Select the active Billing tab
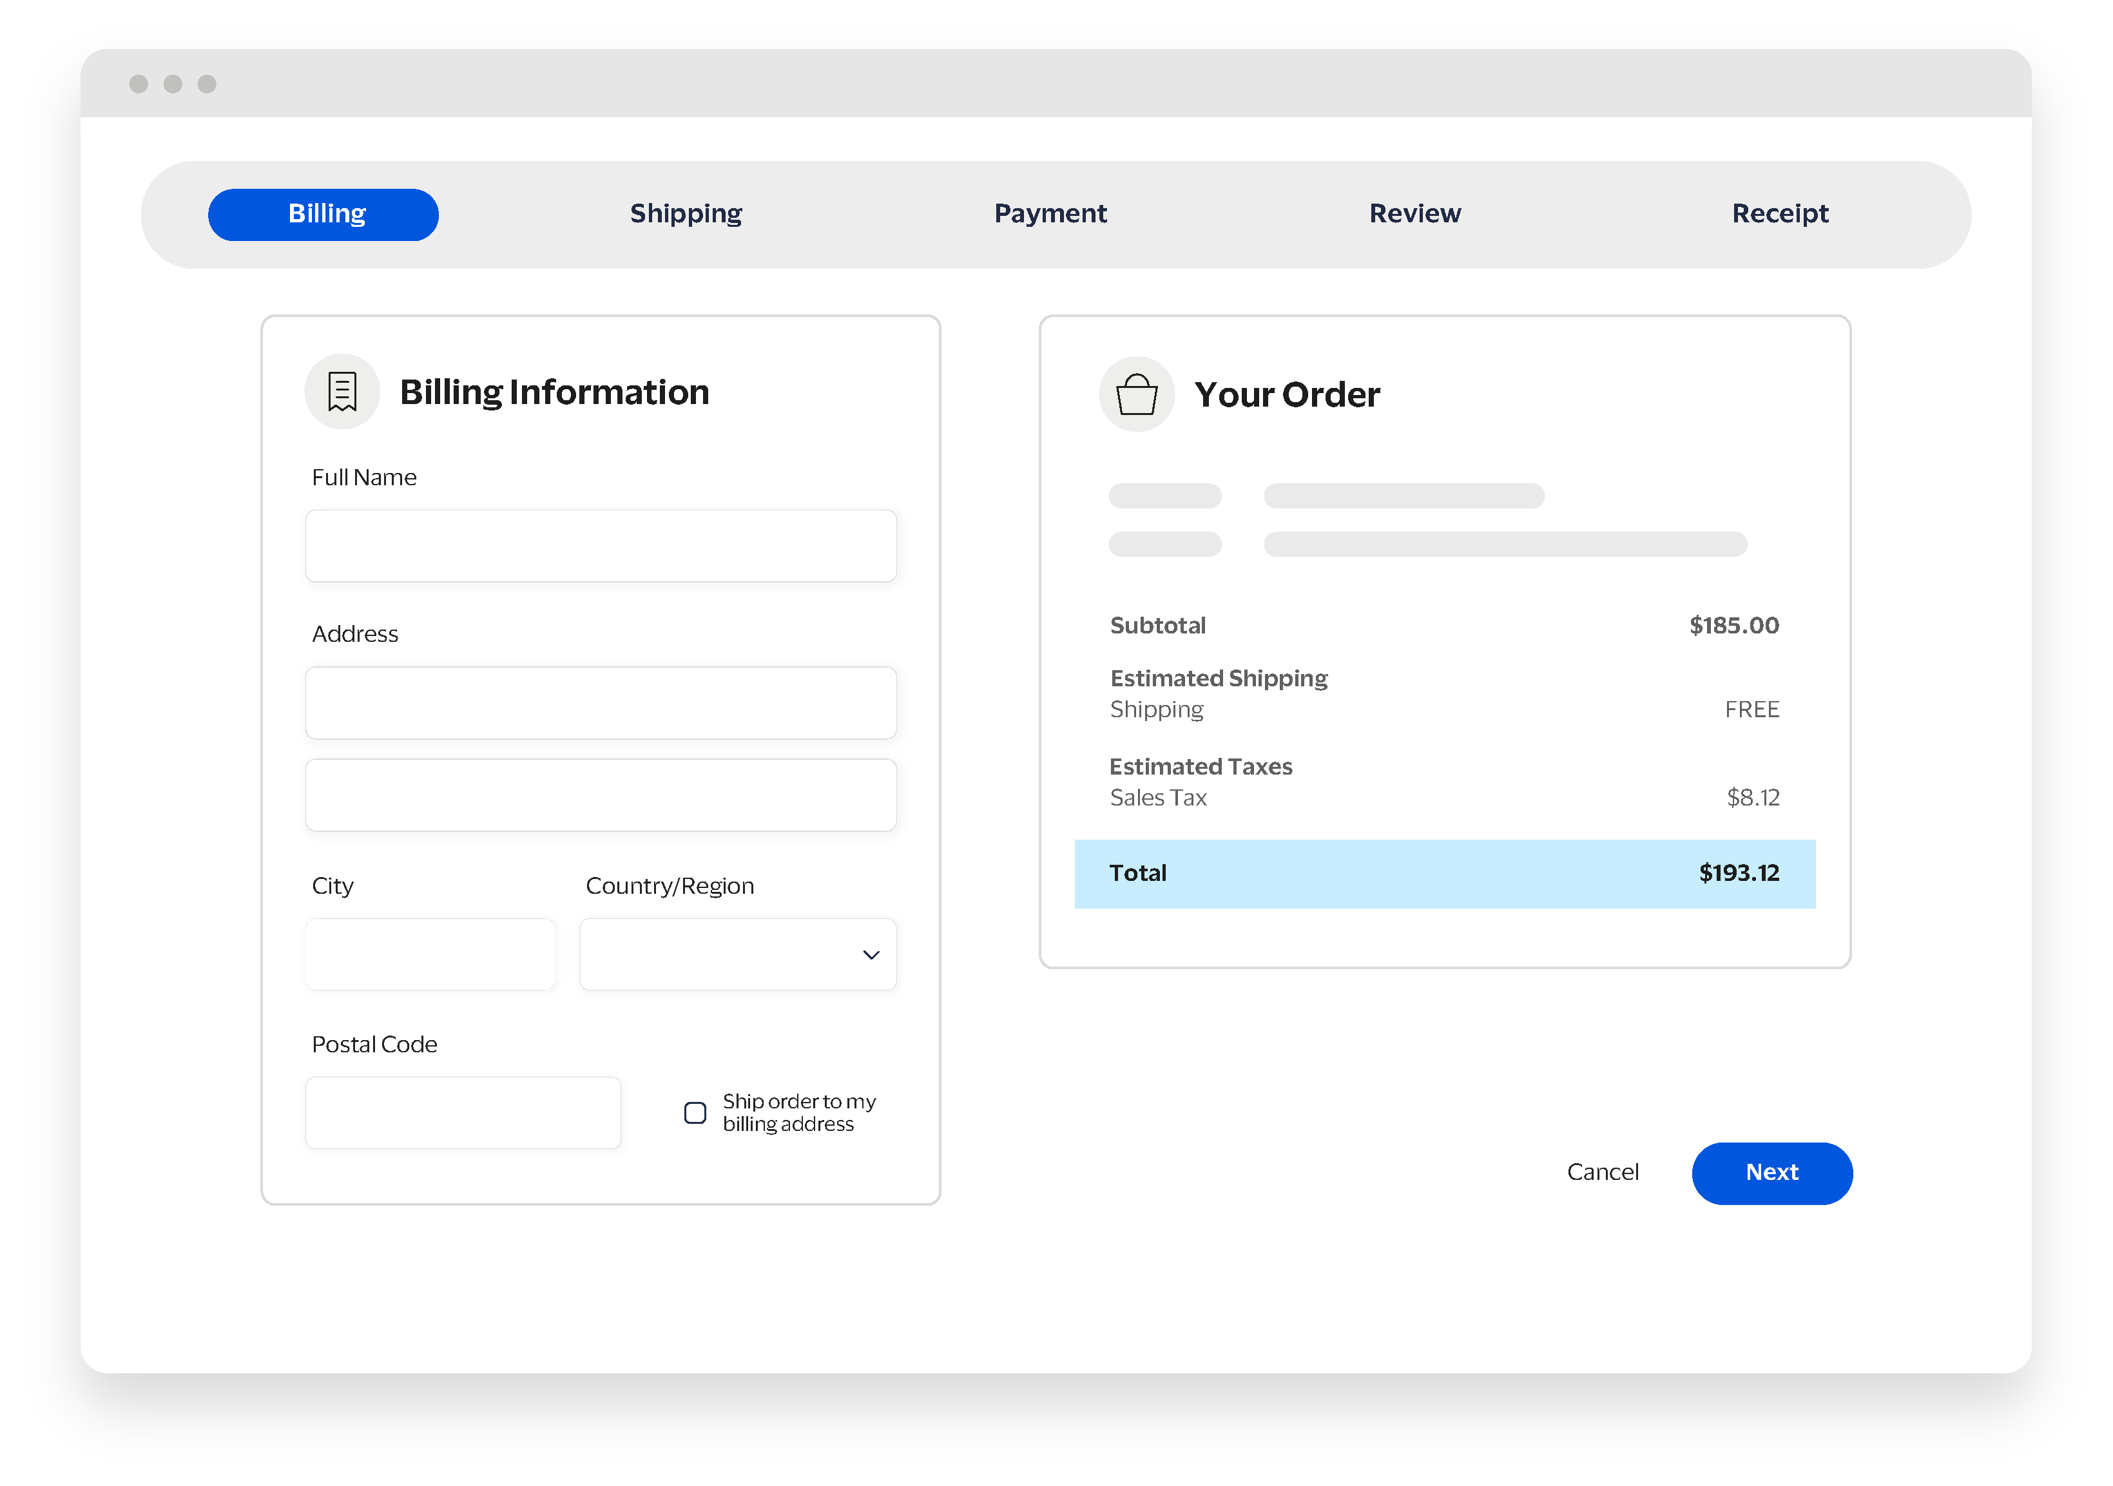The width and height of the screenshot is (2113, 1486). pos(323,215)
